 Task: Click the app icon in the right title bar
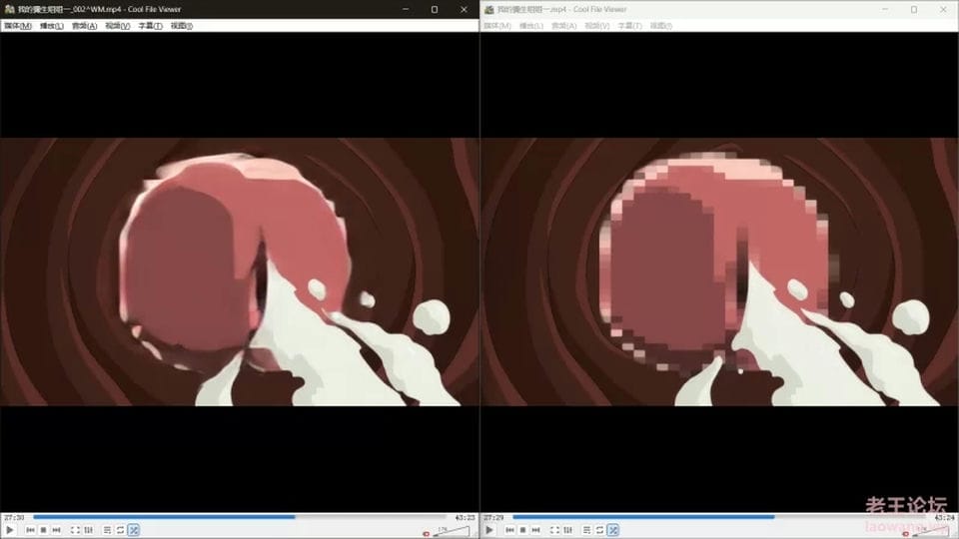click(x=488, y=9)
